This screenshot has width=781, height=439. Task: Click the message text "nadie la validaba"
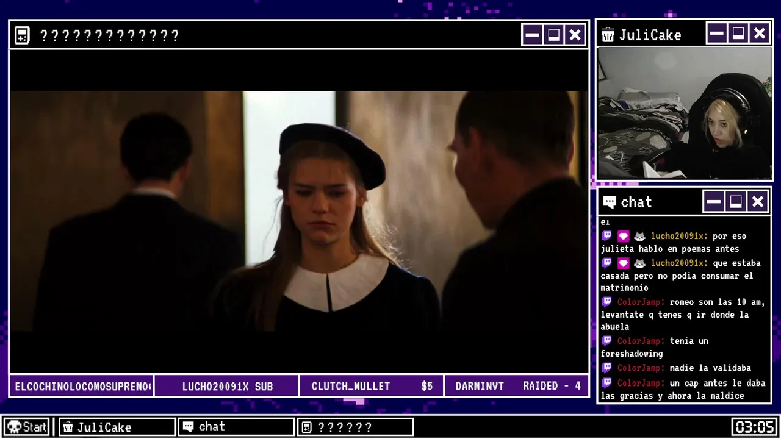pos(710,368)
